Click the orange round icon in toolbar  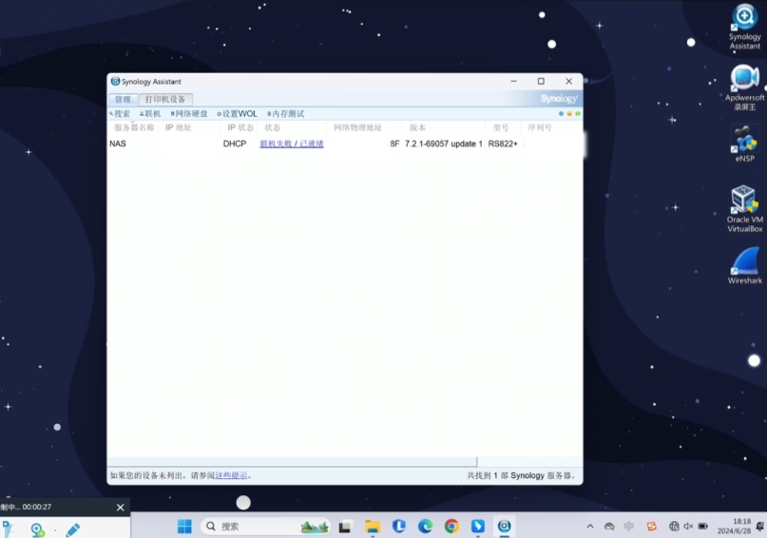tap(569, 113)
